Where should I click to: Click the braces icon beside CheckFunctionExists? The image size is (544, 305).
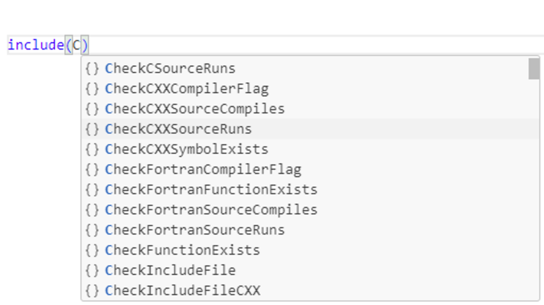[x=92, y=250]
